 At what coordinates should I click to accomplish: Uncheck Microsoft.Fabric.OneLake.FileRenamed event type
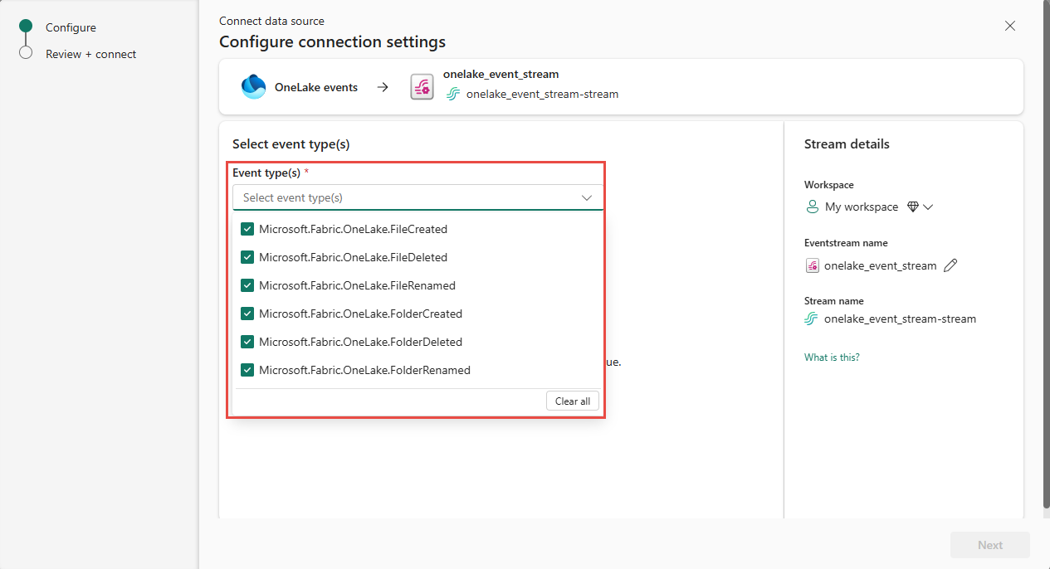[247, 284]
